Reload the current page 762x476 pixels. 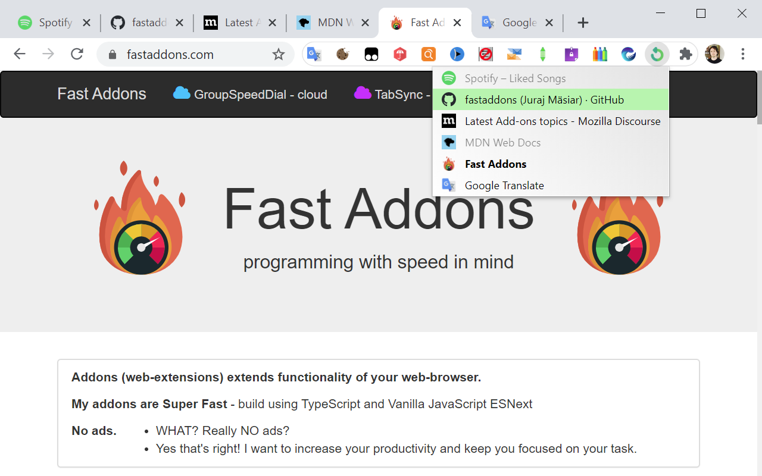[x=77, y=55]
